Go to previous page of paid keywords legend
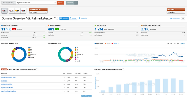The width and height of the screenshot is (187, 99). point(76,61)
